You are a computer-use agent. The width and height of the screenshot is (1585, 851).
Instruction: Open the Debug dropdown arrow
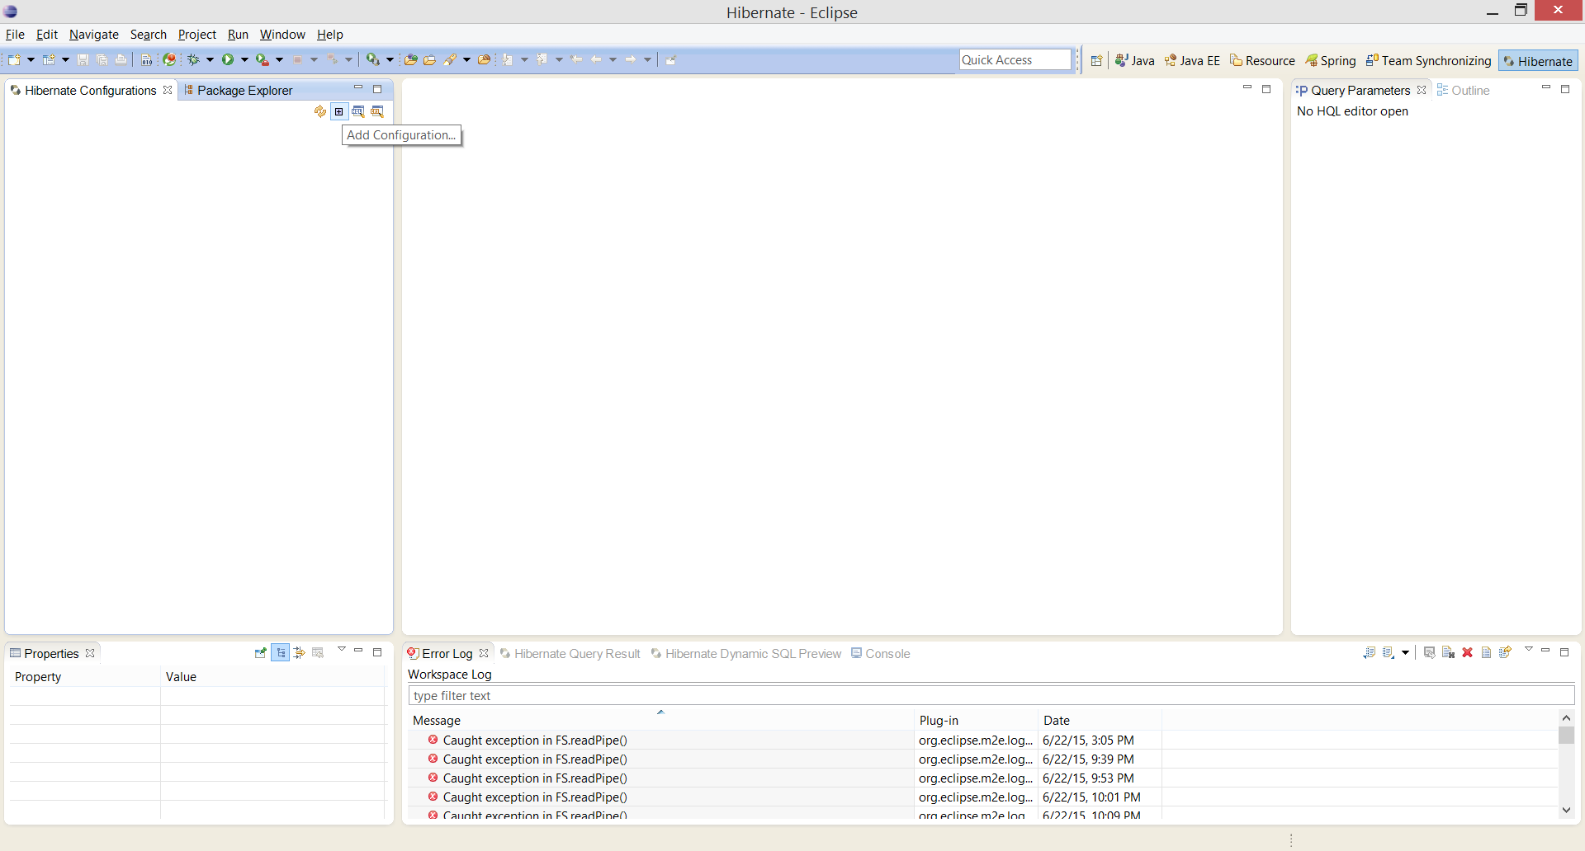pyautogui.click(x=210, y=59)
